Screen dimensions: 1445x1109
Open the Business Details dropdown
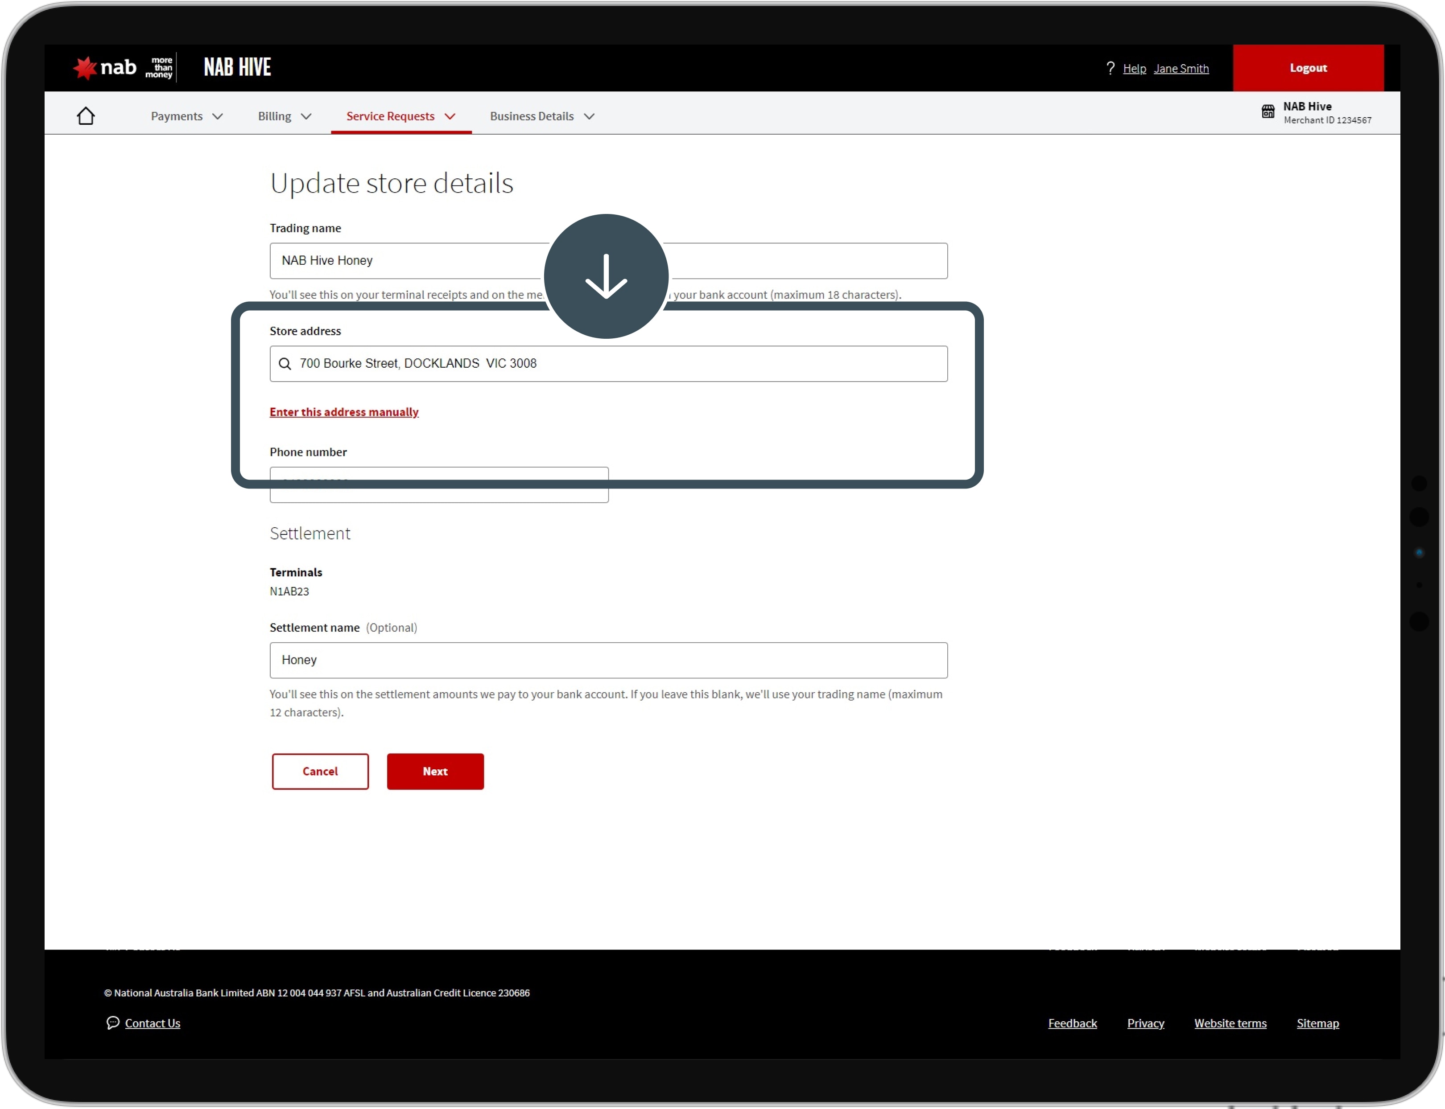(541, 116)
